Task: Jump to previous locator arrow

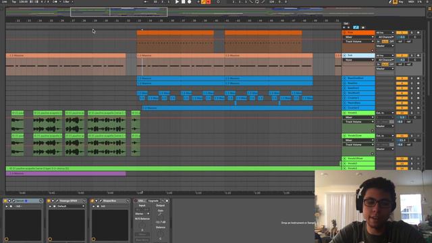Action: pyautogui.click(x=344, y=28)
